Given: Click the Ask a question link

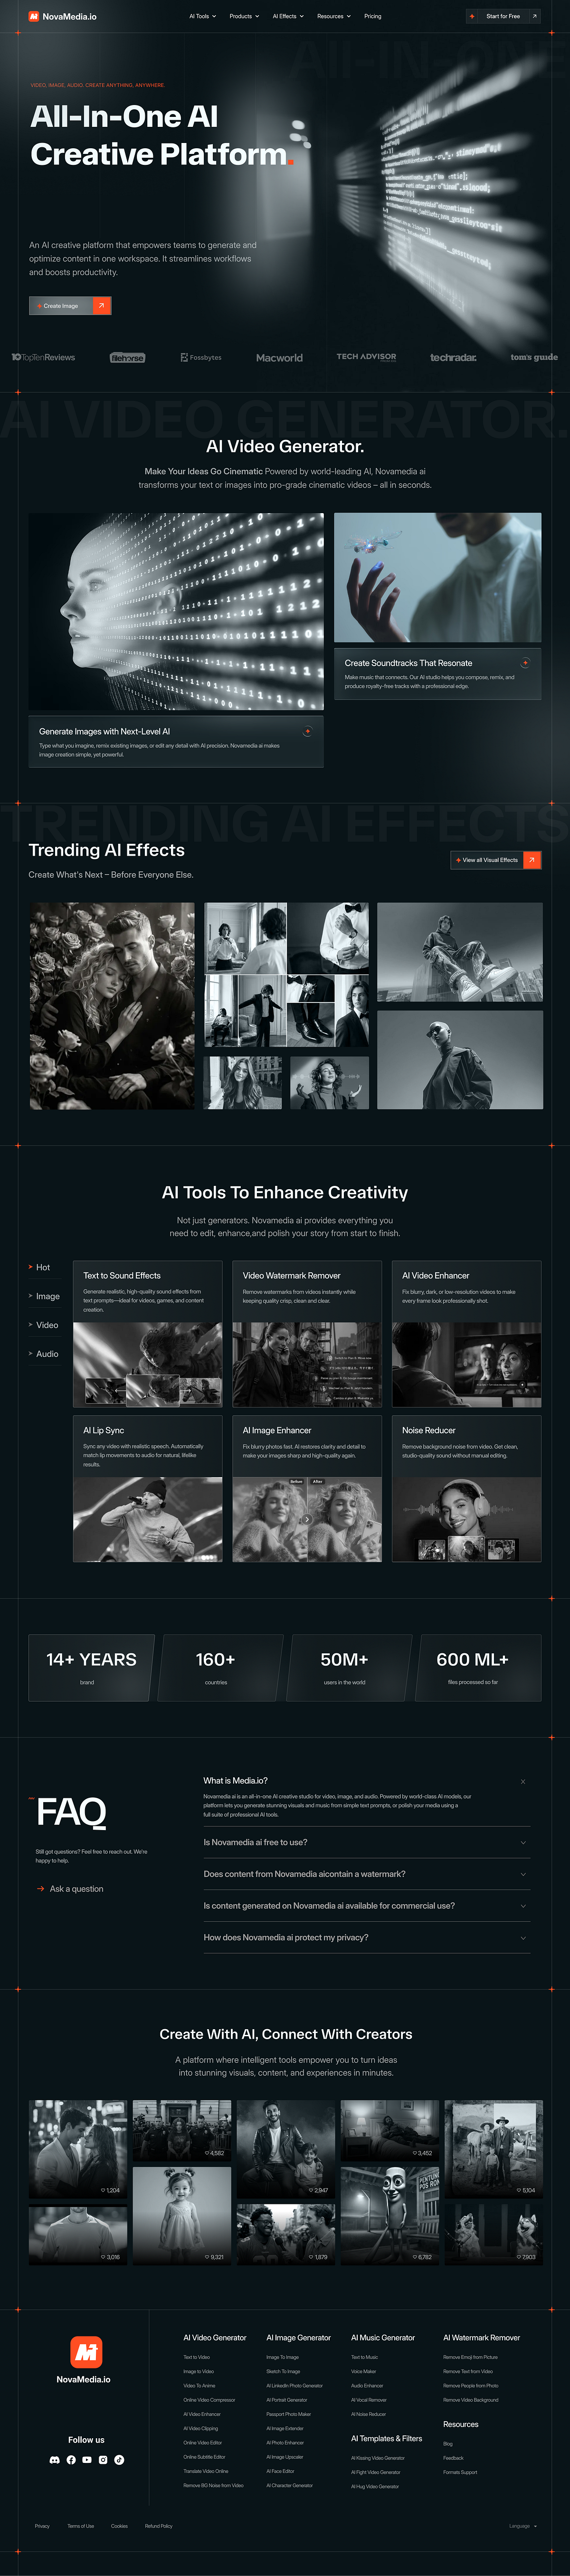Looking at the screenshot, I should (x=70, y=1889).
